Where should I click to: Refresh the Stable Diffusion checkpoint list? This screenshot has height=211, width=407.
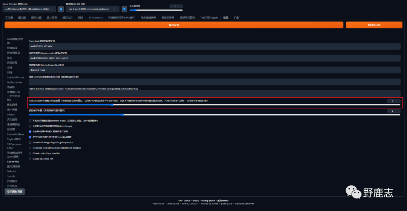(x=61, y=9)
